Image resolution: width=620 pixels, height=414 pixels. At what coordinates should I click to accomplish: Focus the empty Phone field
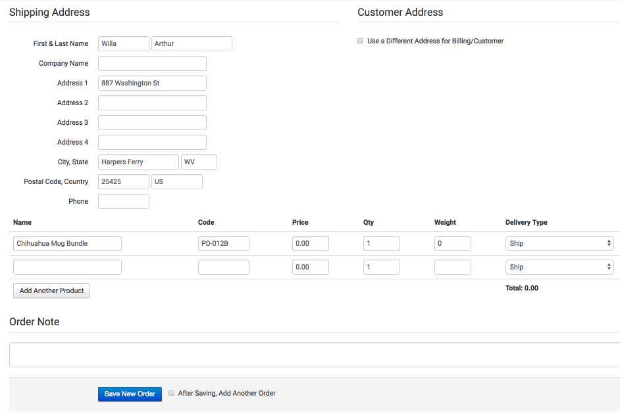click(x=123, y=202)
